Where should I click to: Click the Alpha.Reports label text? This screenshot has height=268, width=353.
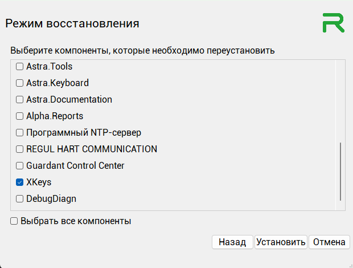pyautogui.click(x=55, y=116)
